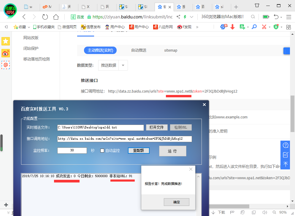Click the 监控频率 seconds field

(x=72, y=150)
